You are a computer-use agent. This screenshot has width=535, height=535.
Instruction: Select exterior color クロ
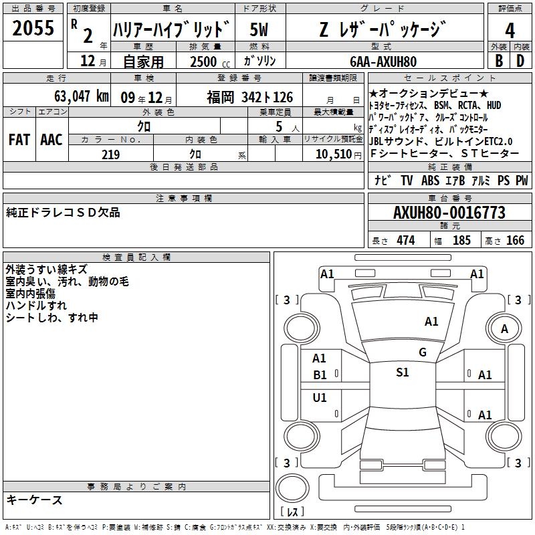[x=144, y=127]
